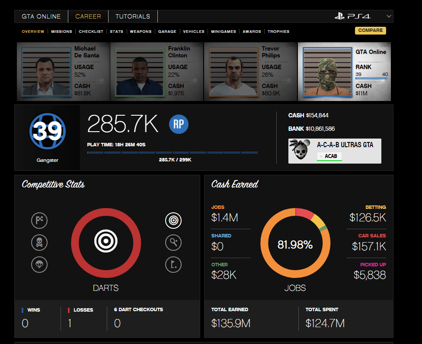The image size is (422, 344).
Task: Select the tennis racket stat icon
Action: (173, 243)
